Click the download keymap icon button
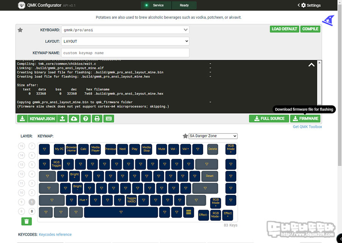The image size is (342, 243). (22, 119)
